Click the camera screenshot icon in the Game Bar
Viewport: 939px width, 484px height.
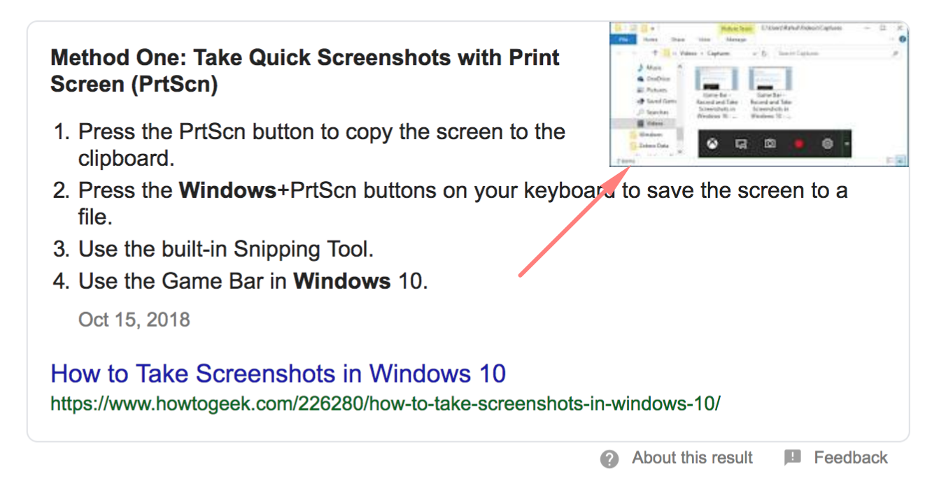[x=770, y=143]
